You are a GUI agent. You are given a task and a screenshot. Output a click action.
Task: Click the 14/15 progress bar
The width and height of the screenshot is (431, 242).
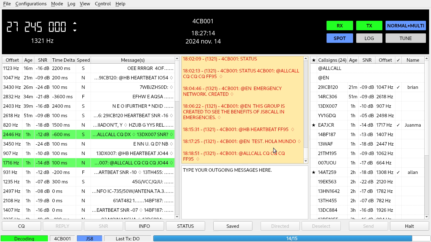point(292,239)
